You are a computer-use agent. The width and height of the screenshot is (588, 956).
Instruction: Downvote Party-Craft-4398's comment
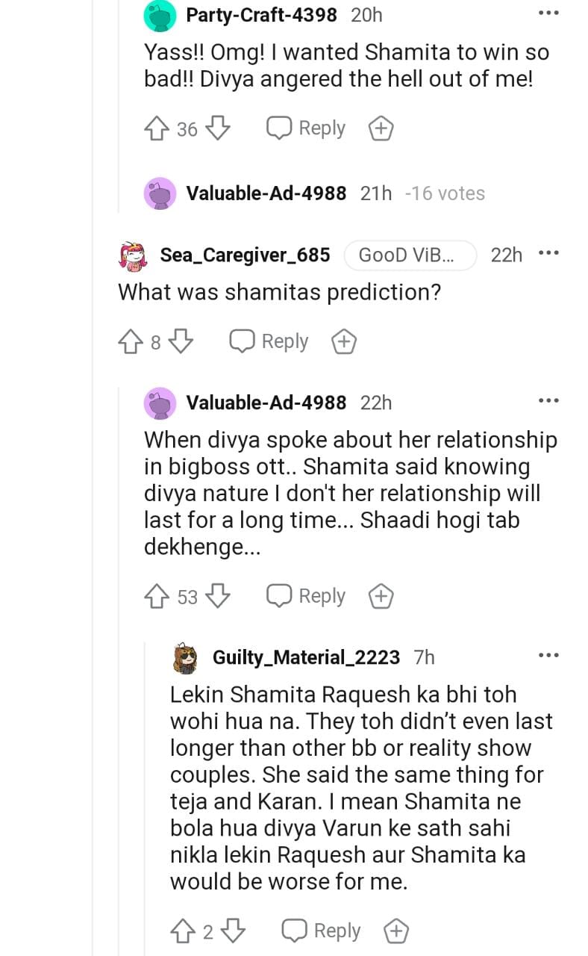coord(217,128)
